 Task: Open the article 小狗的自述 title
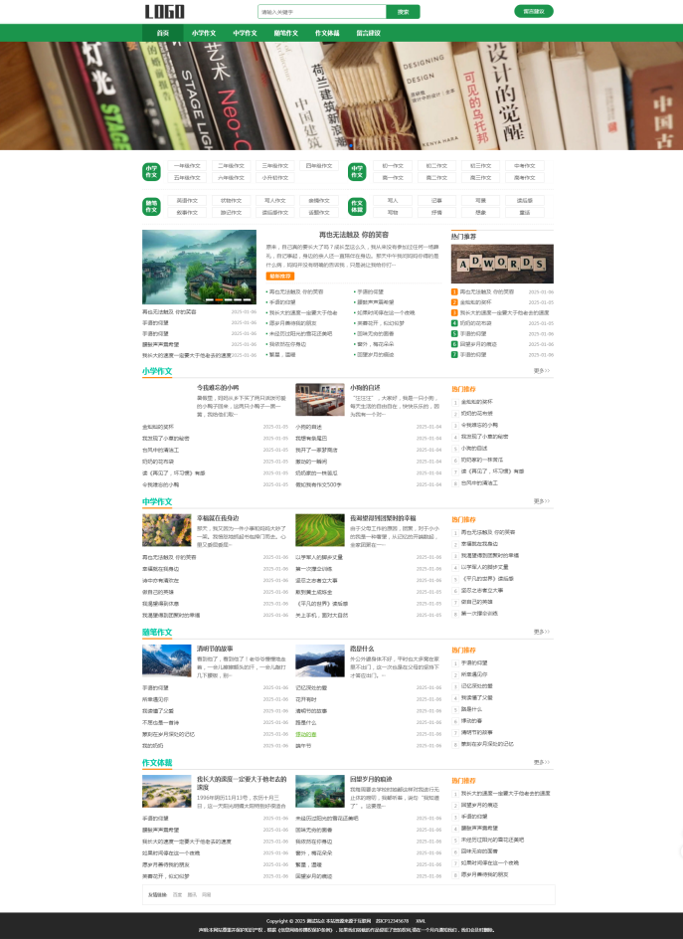tap(365, 388)
